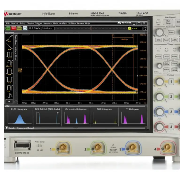The image size is (183, 175).
Task: Toggle channel 4 with the front-panel button
Action: (x=171, y=127)
